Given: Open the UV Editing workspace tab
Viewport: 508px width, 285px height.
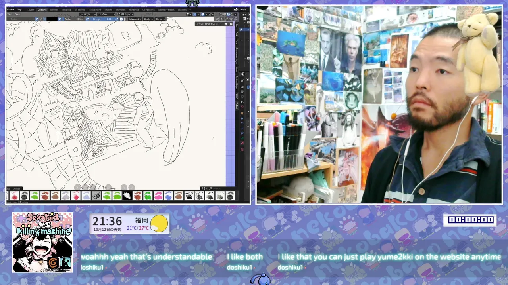Looking at the screenshot, I should point(79,9).
